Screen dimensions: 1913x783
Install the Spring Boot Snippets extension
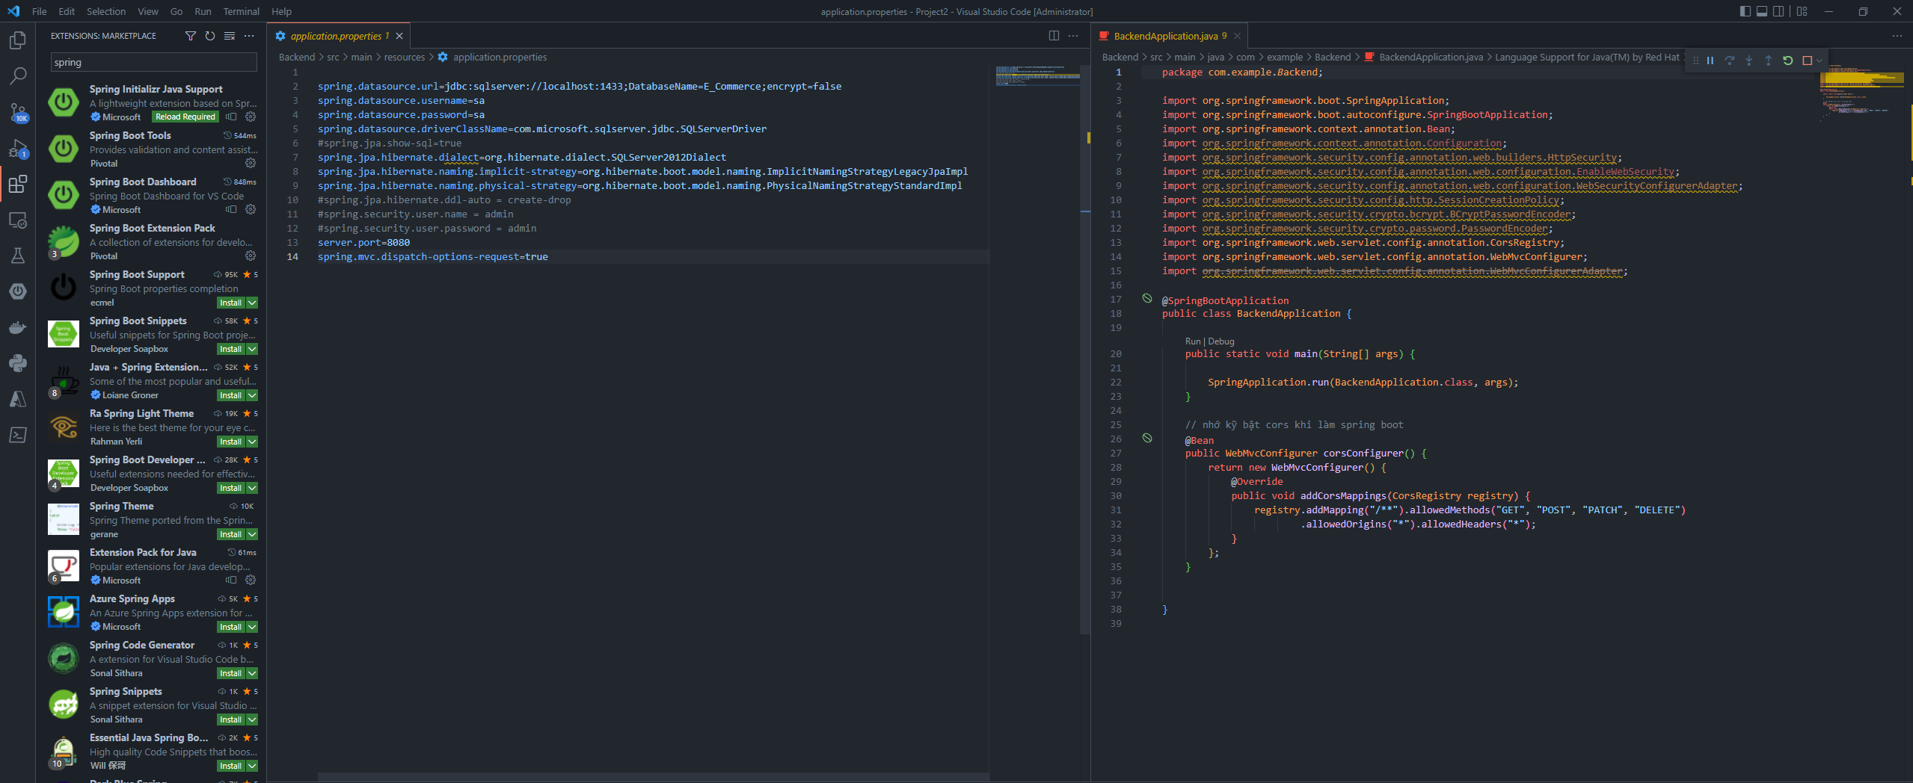click(x=230, y=349)
